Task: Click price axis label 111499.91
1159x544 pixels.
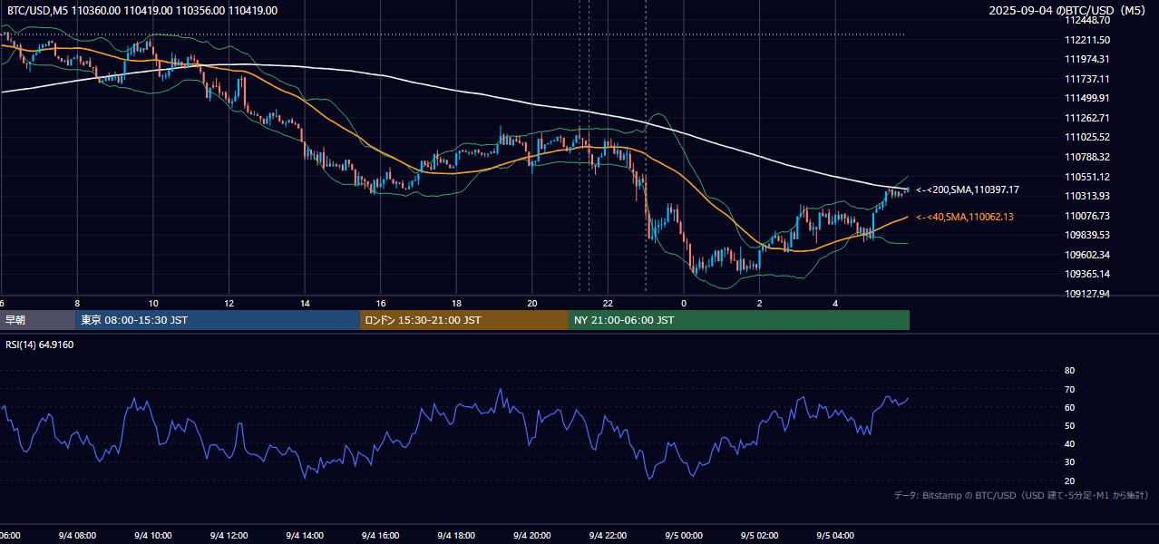Action: [1087, 98]
